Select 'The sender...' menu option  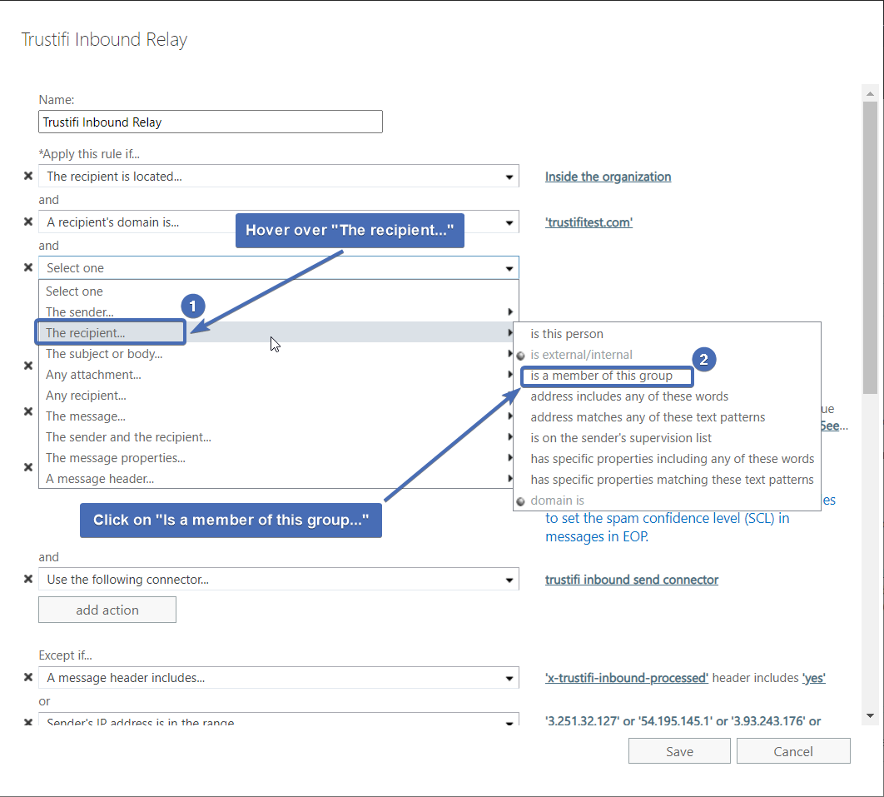click(279, 312)
